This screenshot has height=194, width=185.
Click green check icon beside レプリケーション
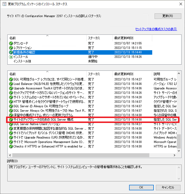(x=11, y=48)
